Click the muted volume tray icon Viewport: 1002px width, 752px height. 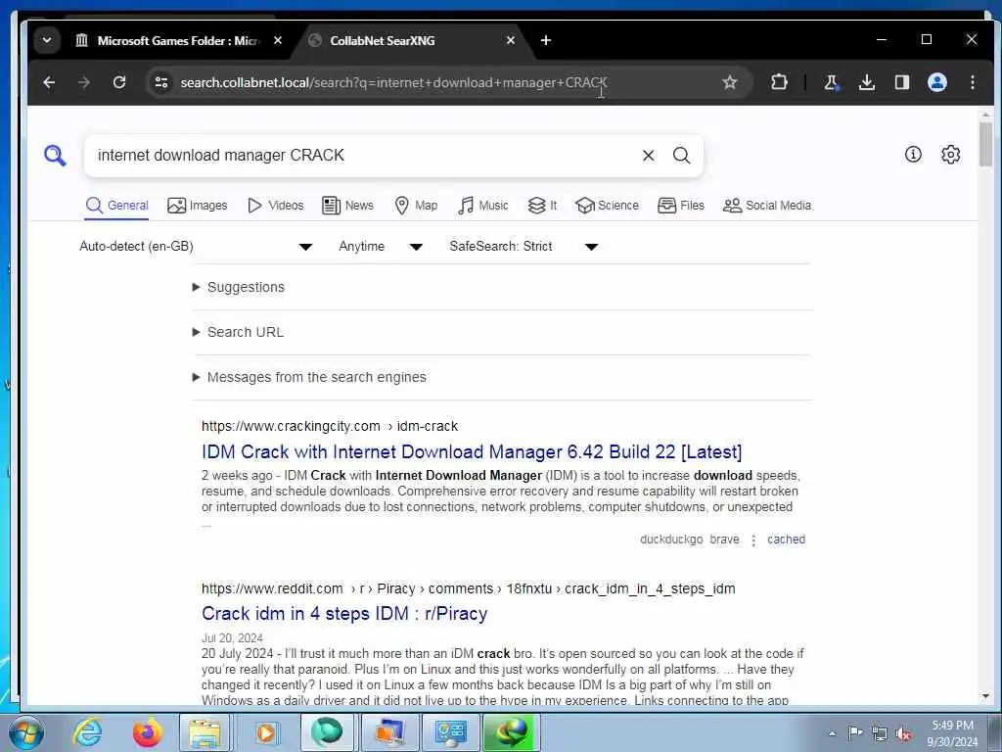tap(903, 734)
